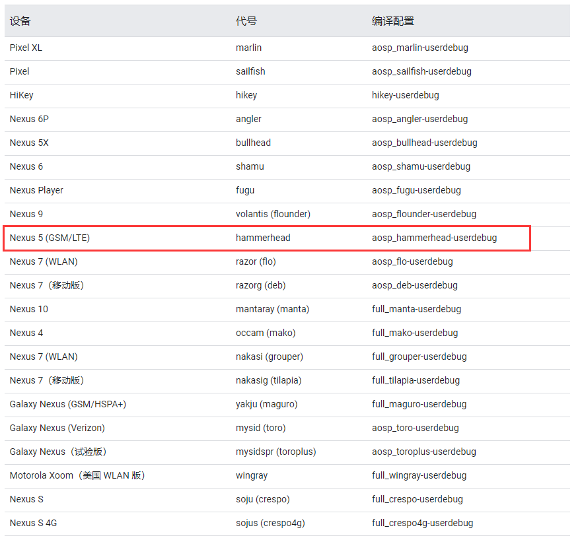This screenshot has width=580, height=540.
Task: Click the Nexus S 4G device cell
Action: coord(33,523)
